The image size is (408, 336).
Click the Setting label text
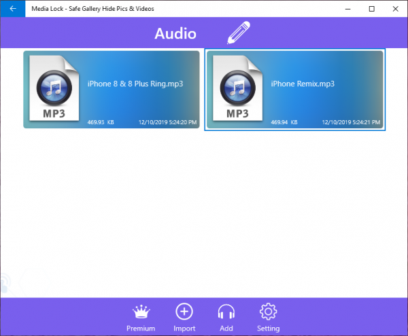tap(269, 329)
